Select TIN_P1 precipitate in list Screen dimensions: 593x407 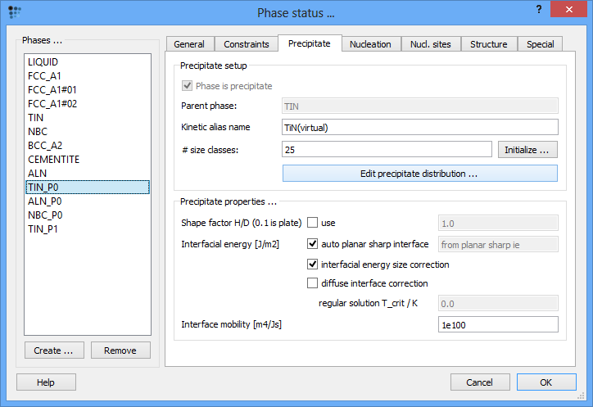88,228
